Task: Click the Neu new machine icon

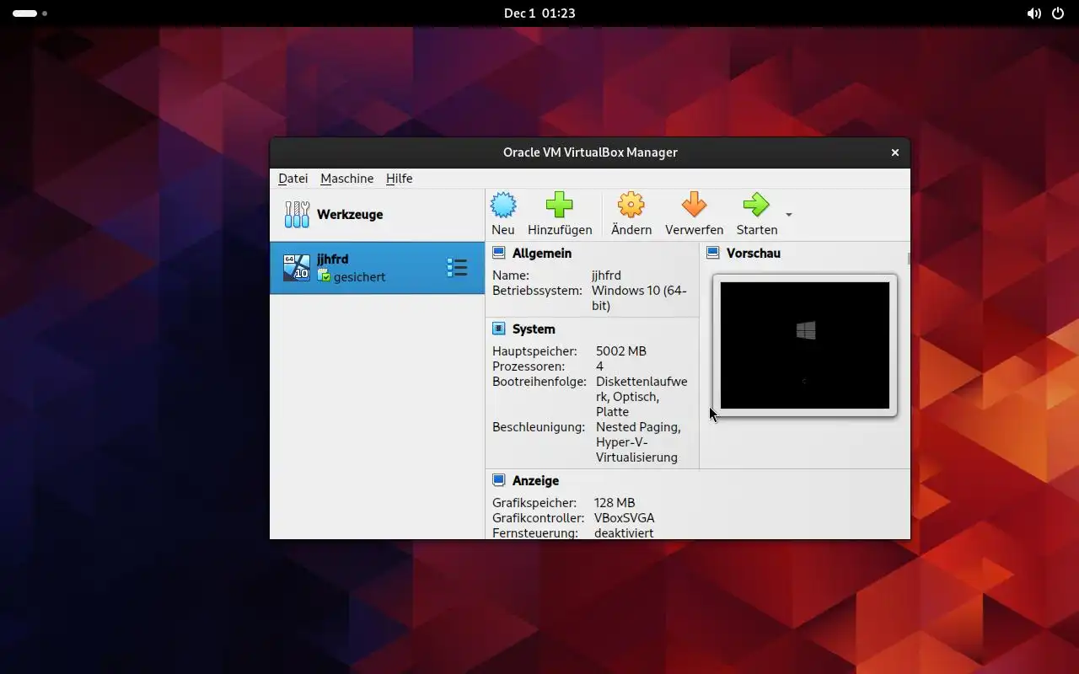Action: [503, 205]
